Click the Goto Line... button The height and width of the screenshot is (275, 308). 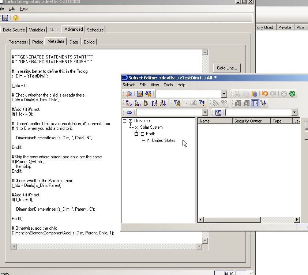click(227, 68)
